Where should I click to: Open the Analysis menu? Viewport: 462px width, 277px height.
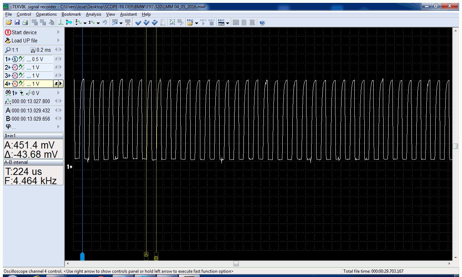[93, 14]
